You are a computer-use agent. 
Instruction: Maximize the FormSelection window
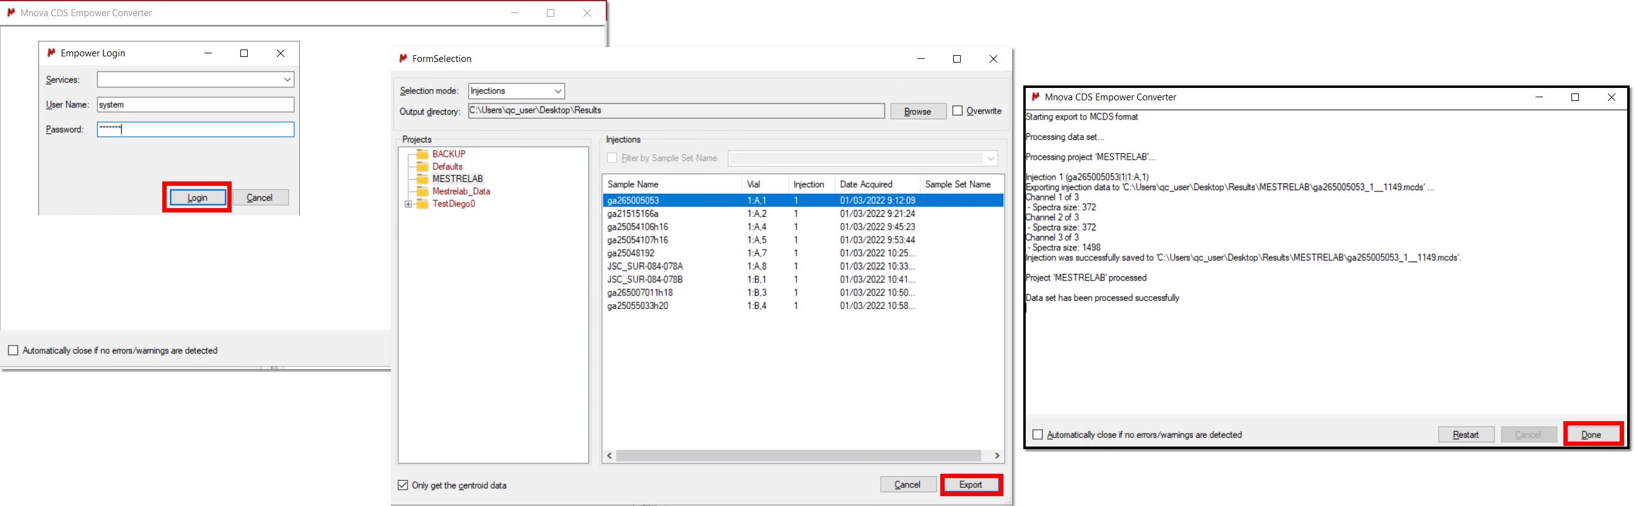pos(957,59)
